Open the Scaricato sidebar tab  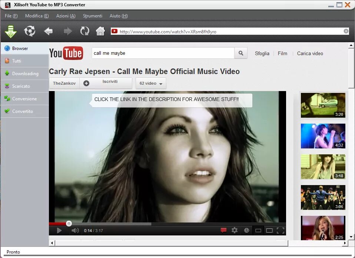[x=25, y=86]
